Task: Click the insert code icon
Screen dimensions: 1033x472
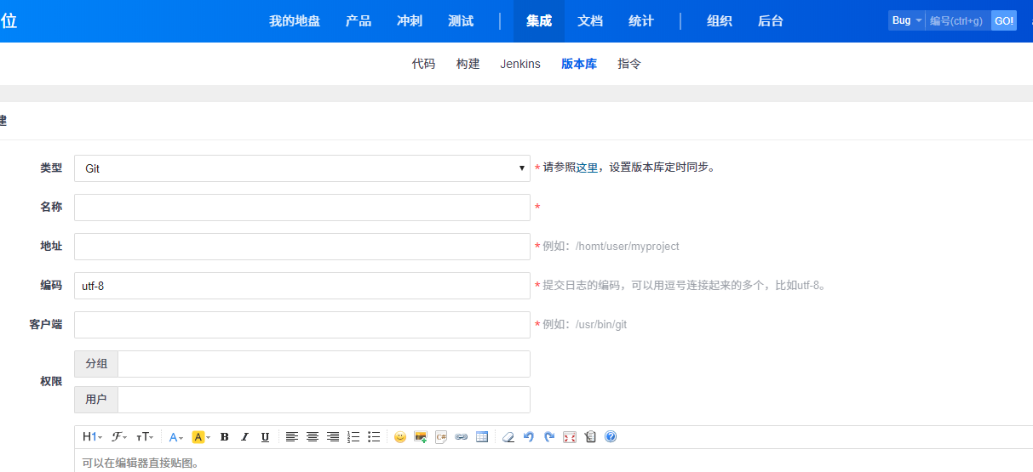Action: (441, 437)
